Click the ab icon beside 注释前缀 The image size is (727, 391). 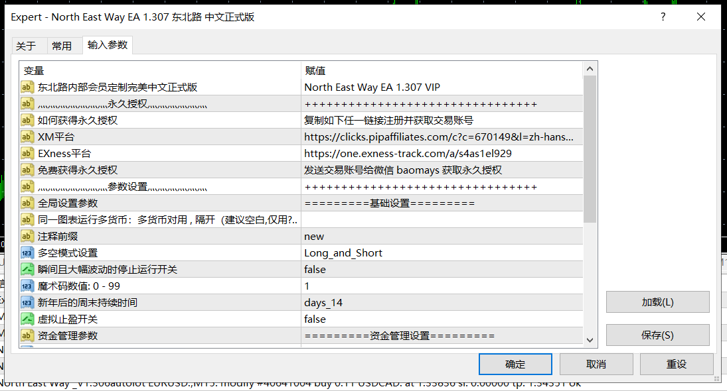tap(27, 237)
